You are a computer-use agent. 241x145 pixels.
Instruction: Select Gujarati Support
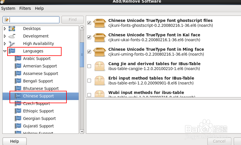pos(38,126)
